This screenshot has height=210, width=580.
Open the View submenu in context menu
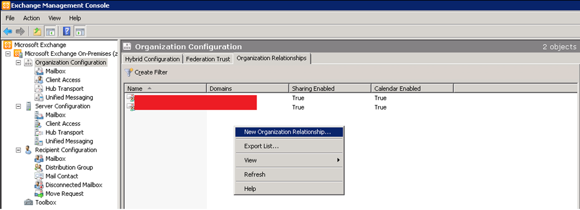point(289,160)
